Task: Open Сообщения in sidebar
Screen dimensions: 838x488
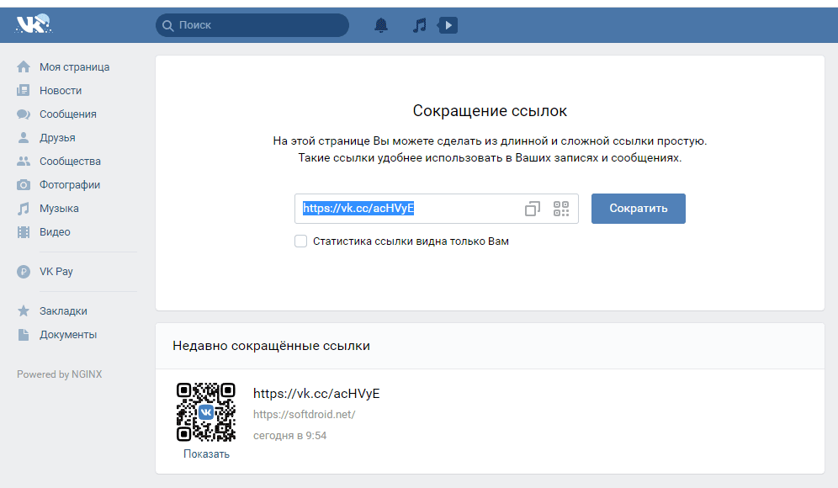Action: click(x=68, y=114)
